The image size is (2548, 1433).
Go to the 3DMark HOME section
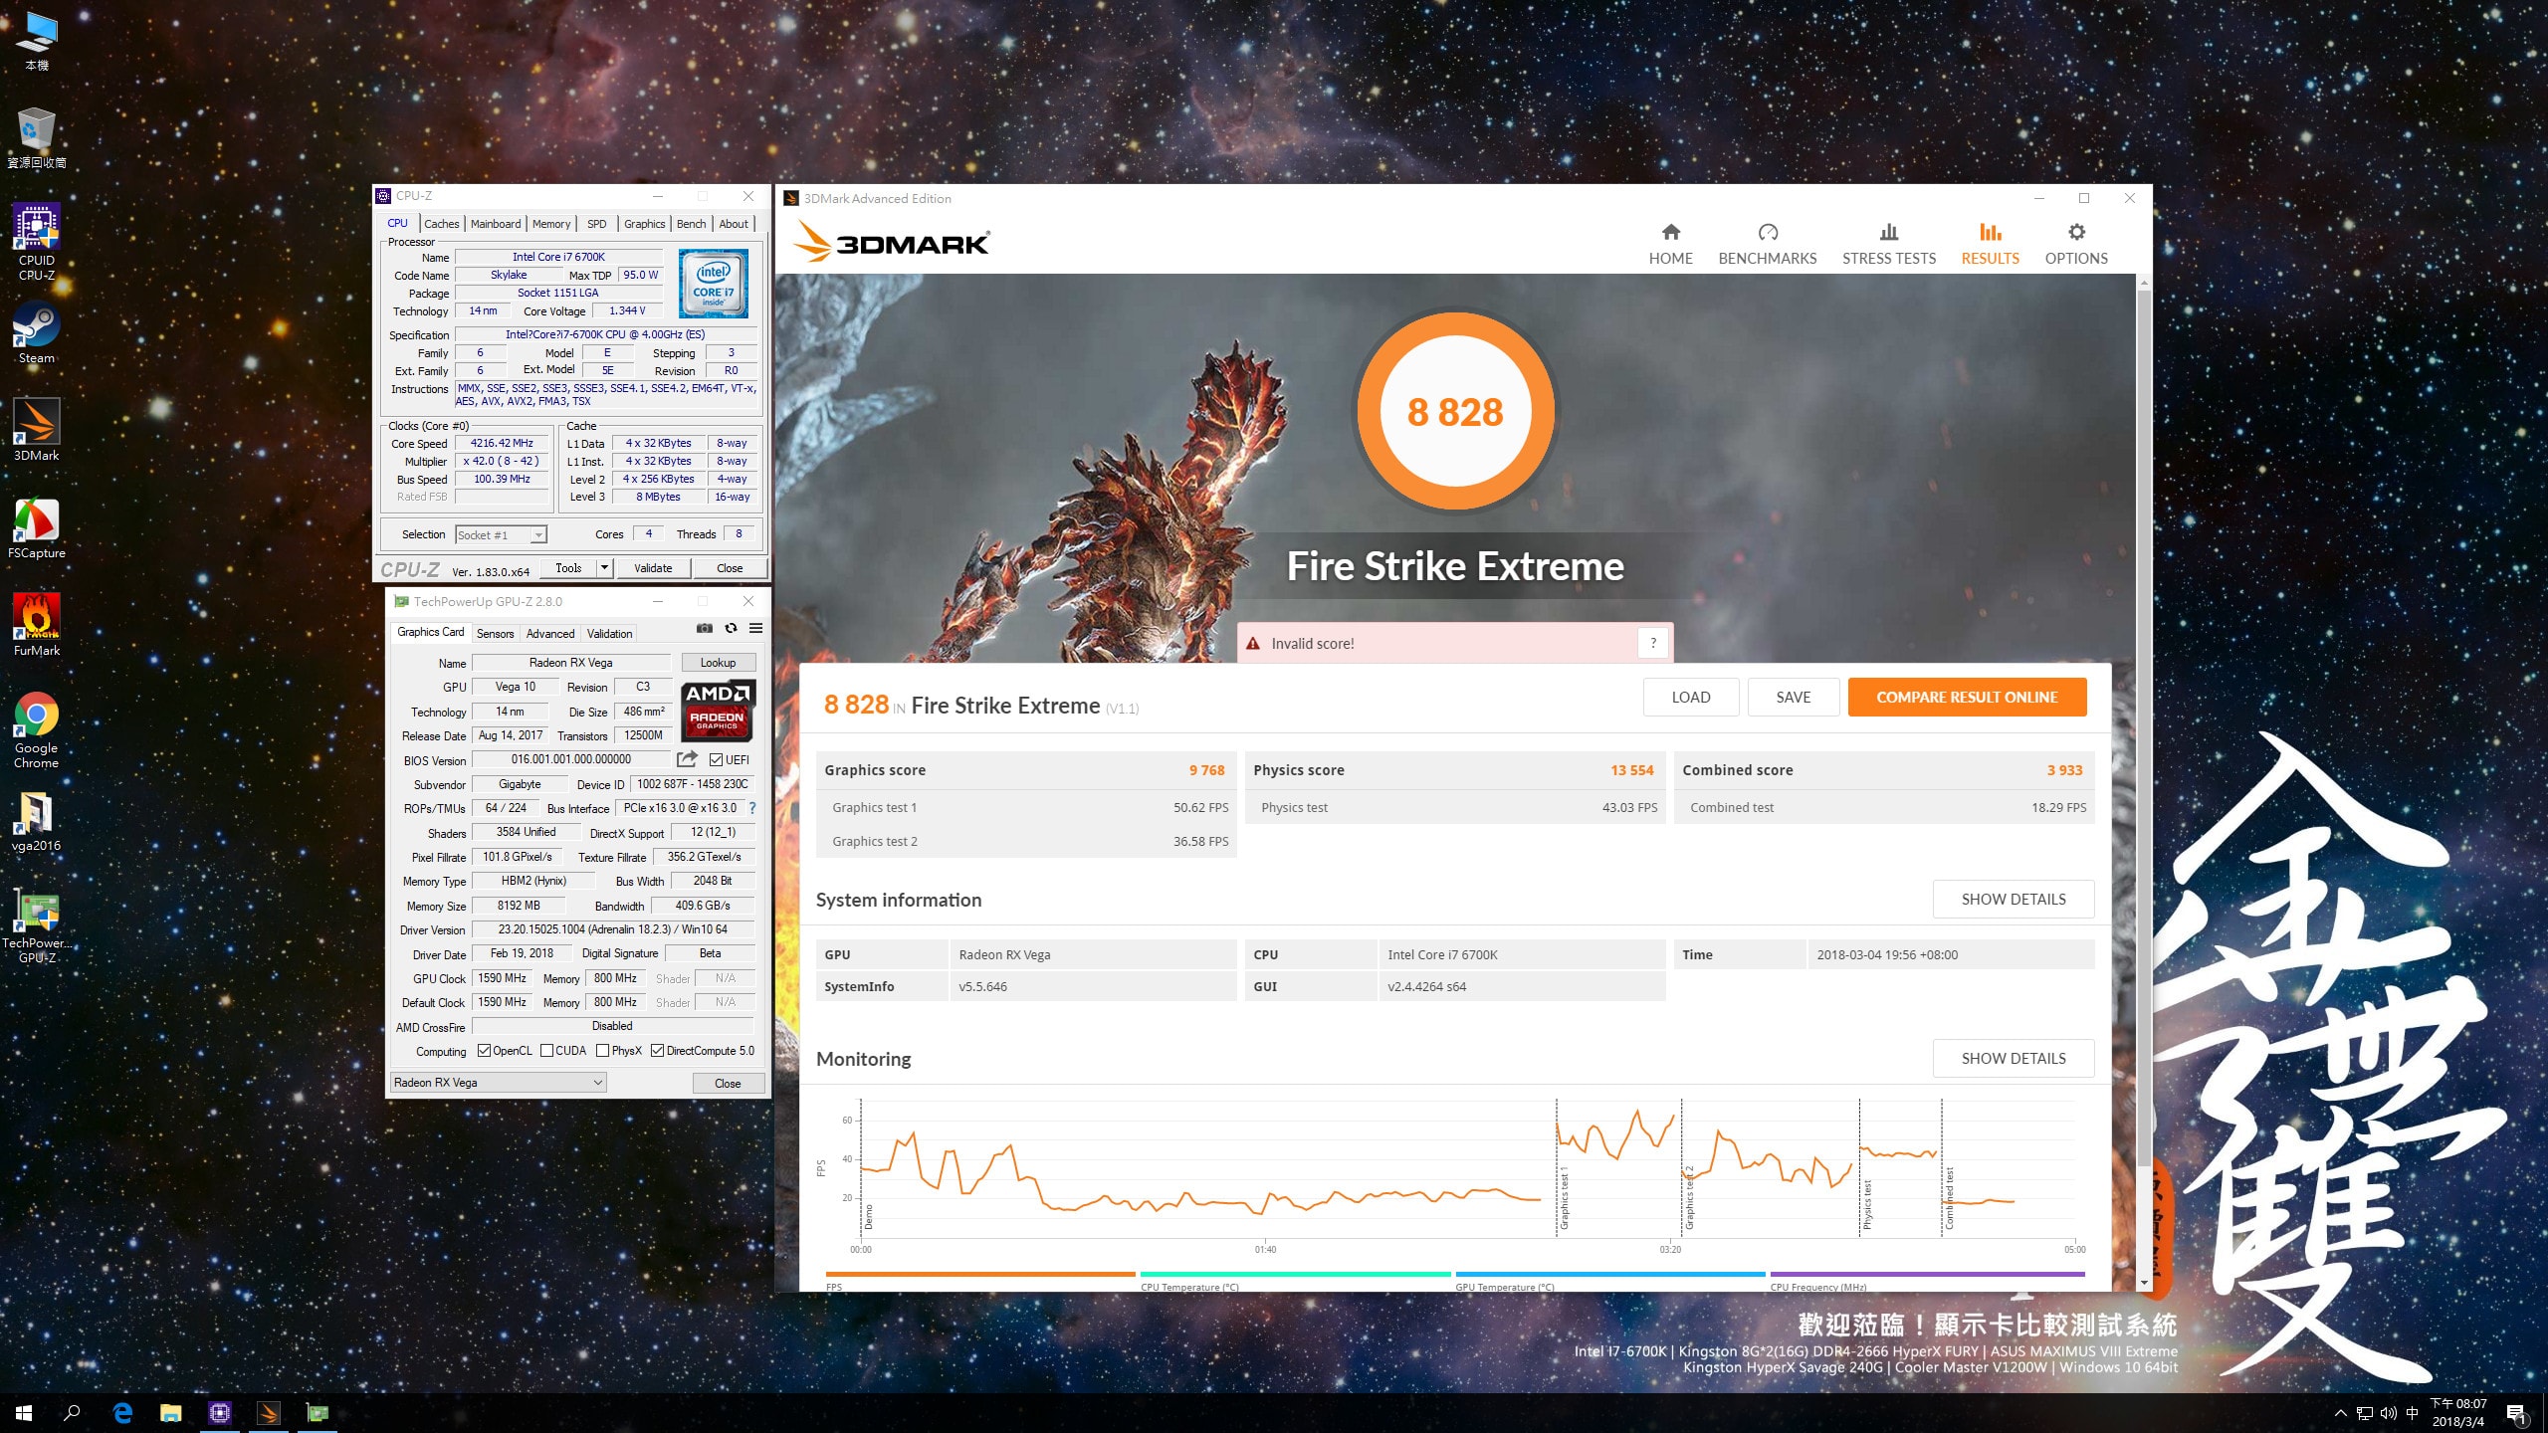[1670, 244]
